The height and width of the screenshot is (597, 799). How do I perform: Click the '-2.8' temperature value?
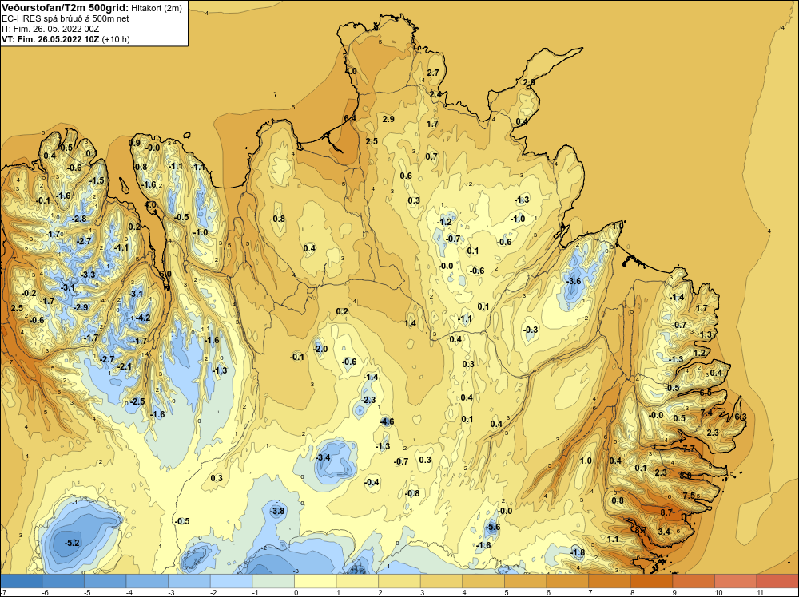pos(79,219)
